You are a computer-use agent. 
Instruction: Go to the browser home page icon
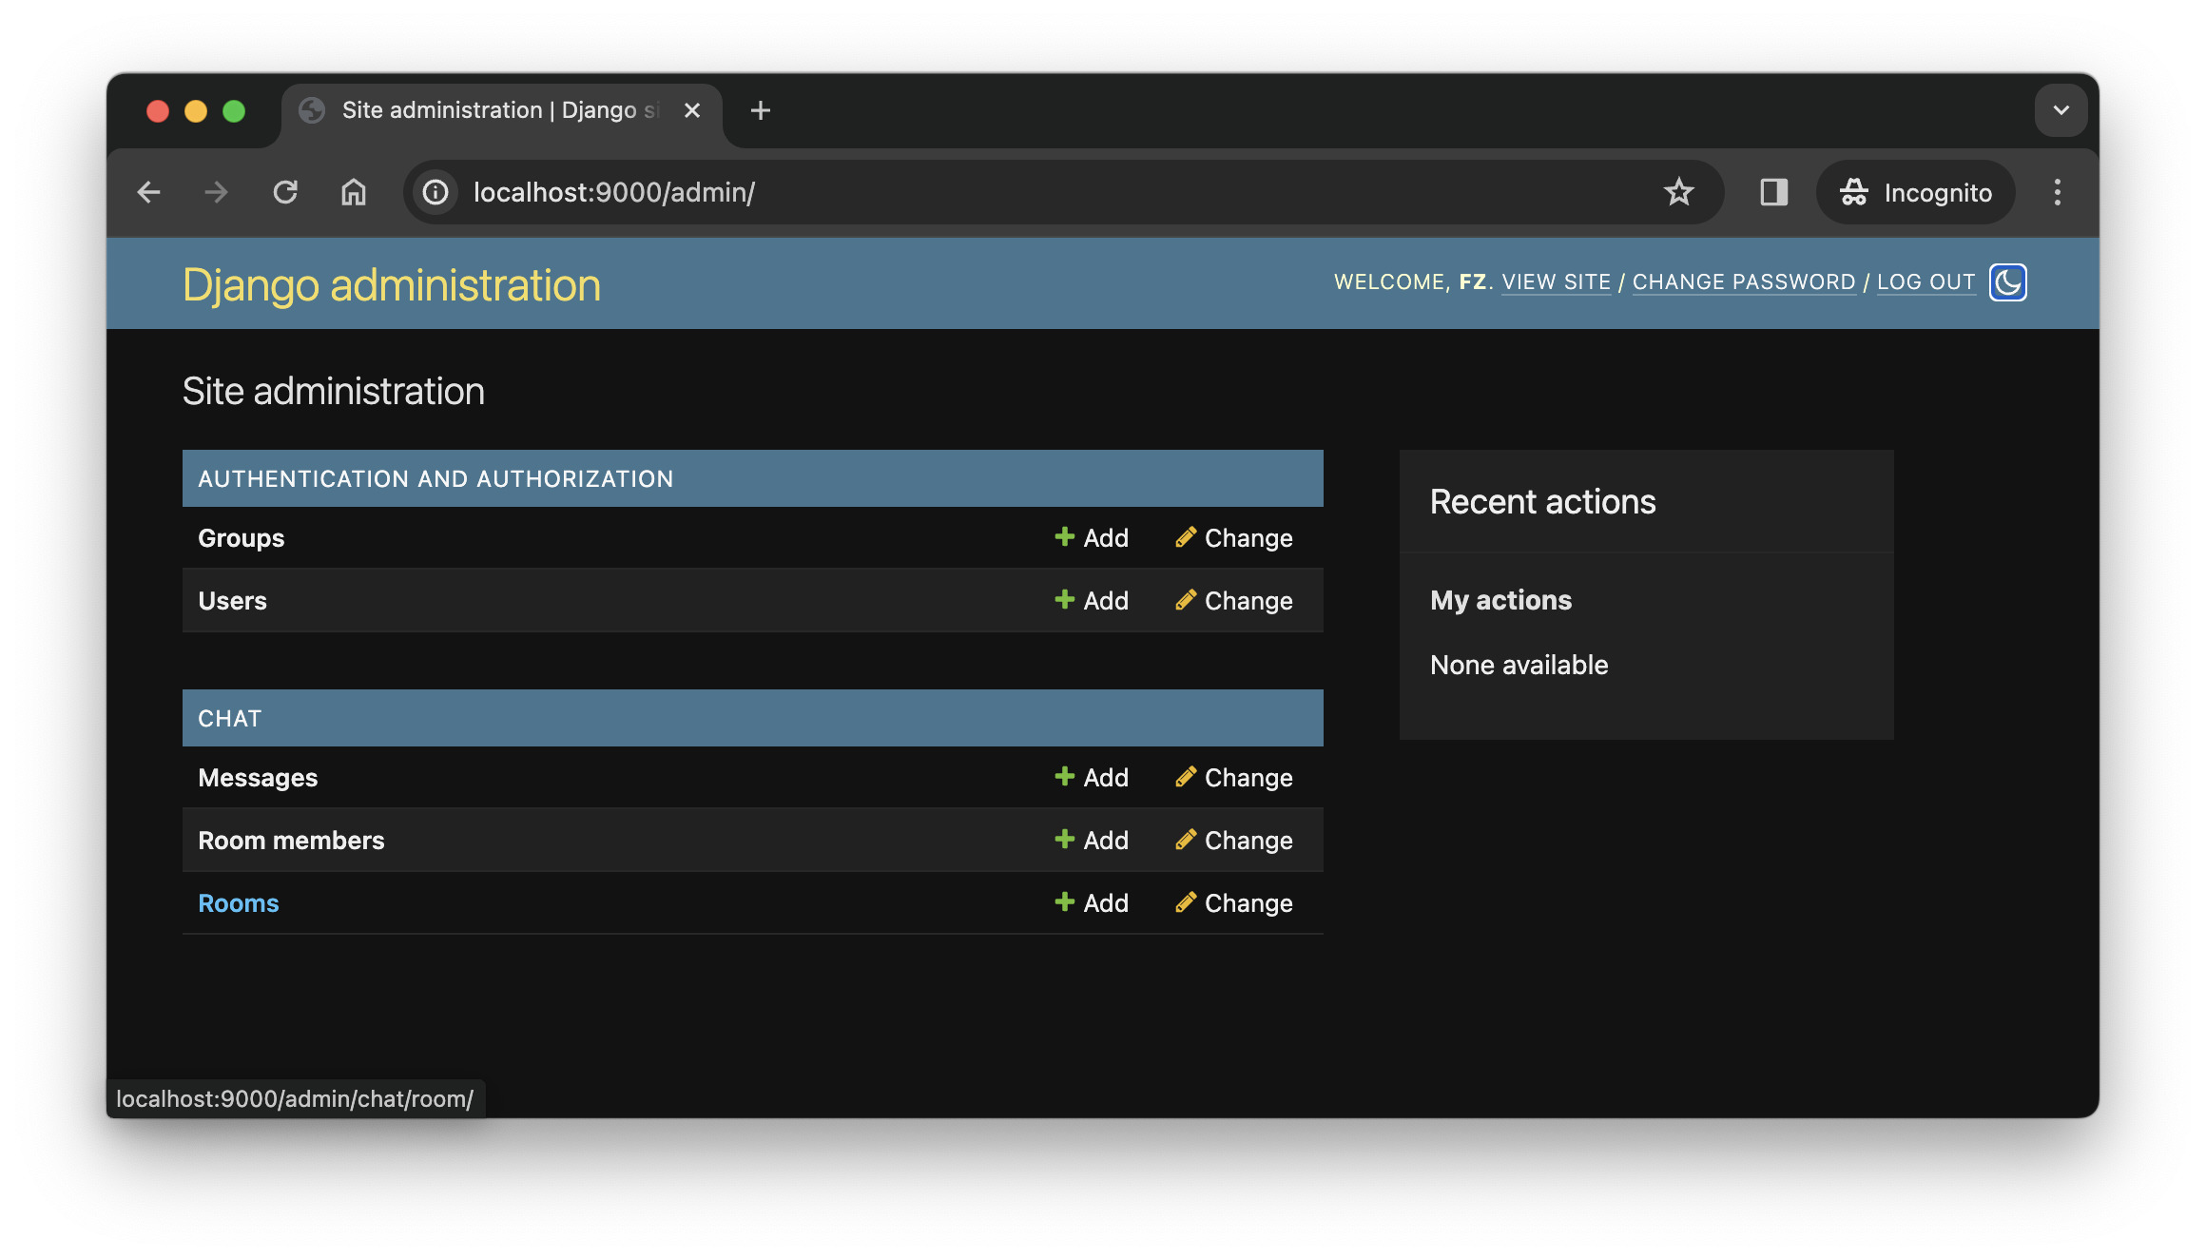(x=354, y=192)
